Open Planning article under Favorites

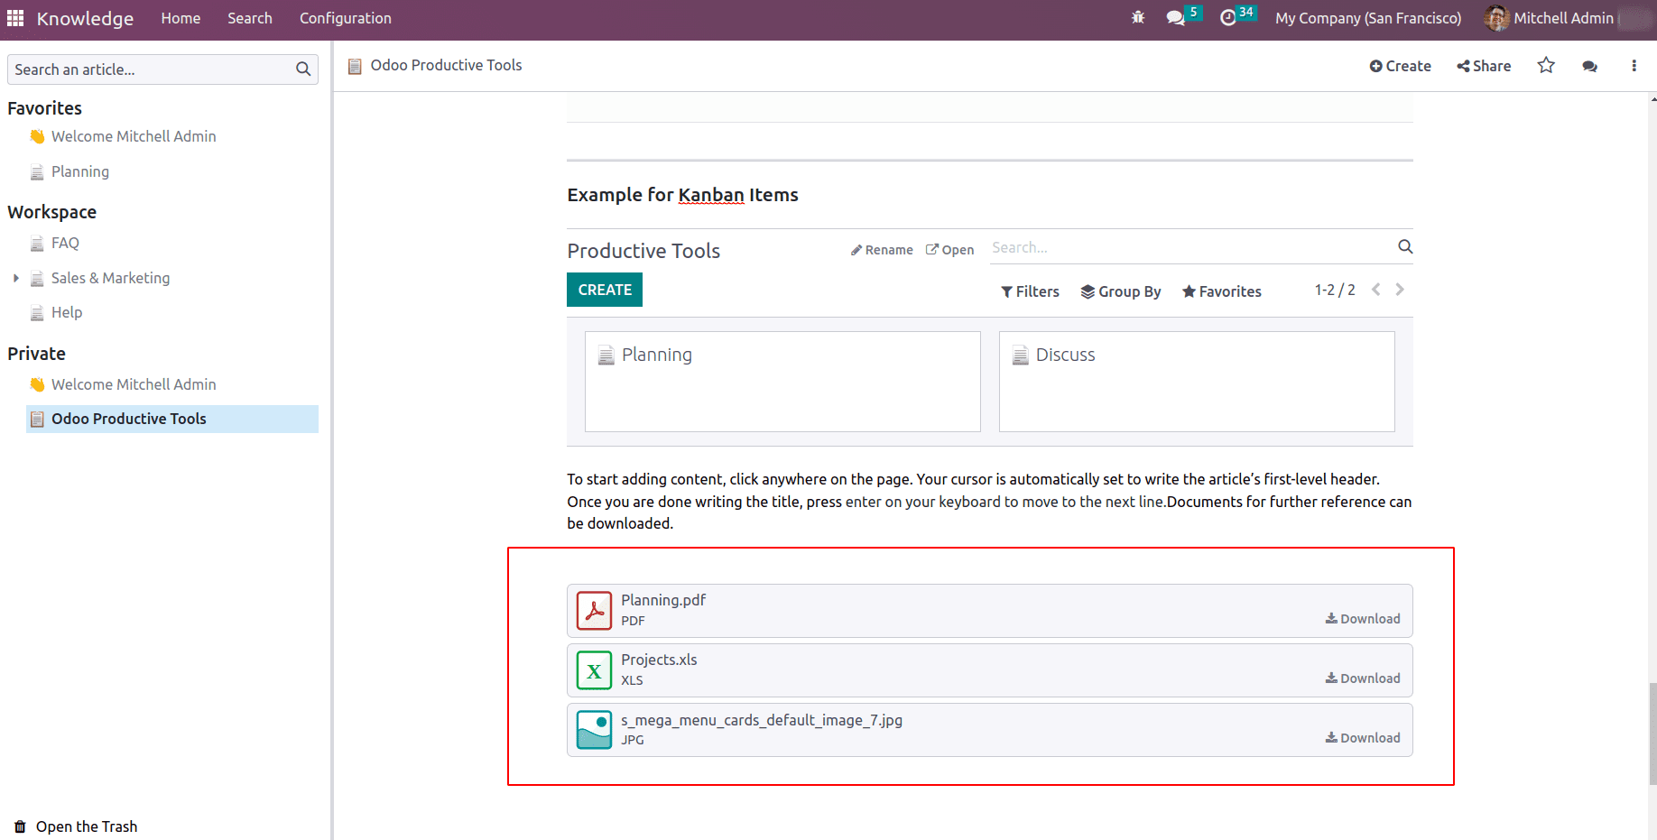pos(80,171)
